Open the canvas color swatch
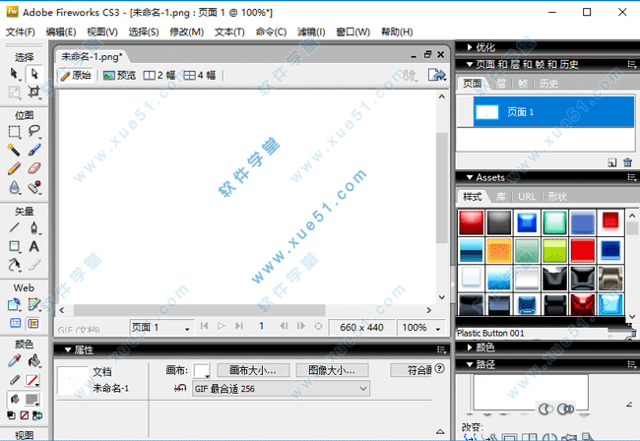This screenshot has height=441, width=640. coord(202,370)
